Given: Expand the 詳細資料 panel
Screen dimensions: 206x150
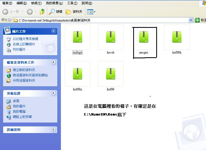Looking at the screenshot, I should (x=53, y=130).
